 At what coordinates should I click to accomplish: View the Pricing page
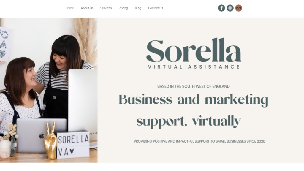[123, 8]
